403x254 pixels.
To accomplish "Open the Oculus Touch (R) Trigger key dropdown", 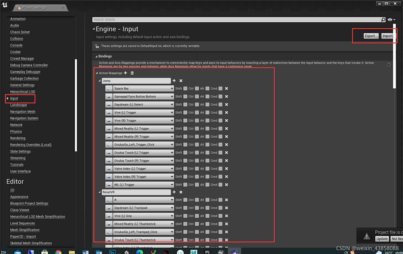I will [143, 161].
